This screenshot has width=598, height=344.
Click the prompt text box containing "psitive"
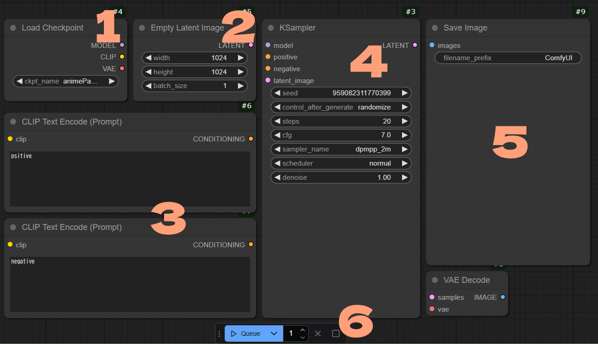[130, 179]
